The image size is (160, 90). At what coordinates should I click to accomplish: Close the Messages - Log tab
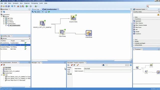tap(41, 63)
